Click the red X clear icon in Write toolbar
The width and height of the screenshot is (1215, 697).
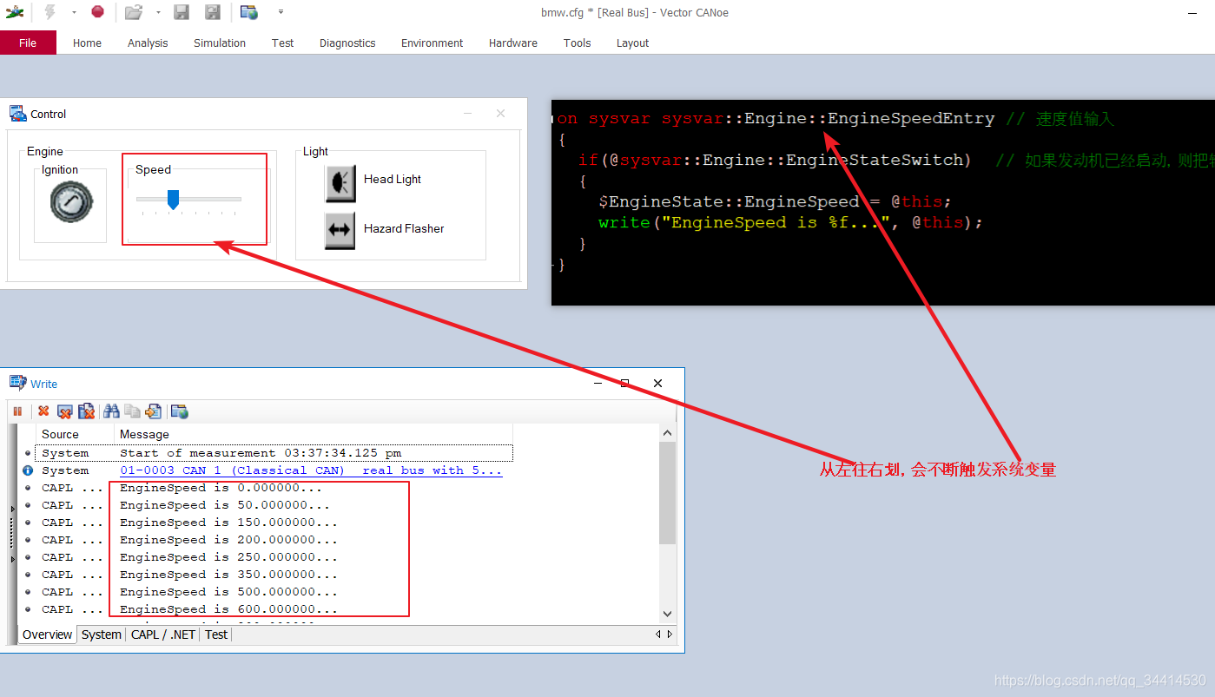[x=43, y=411]
